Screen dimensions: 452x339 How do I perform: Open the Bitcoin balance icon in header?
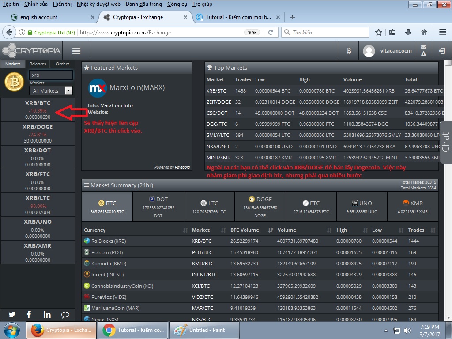(349, 51)
